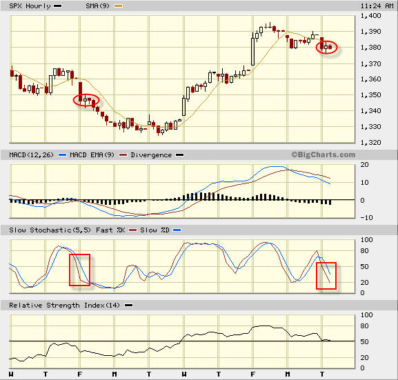Click the 1,340 price axis label
Viewport: 398px width, 380px height.
coord(371,111)
